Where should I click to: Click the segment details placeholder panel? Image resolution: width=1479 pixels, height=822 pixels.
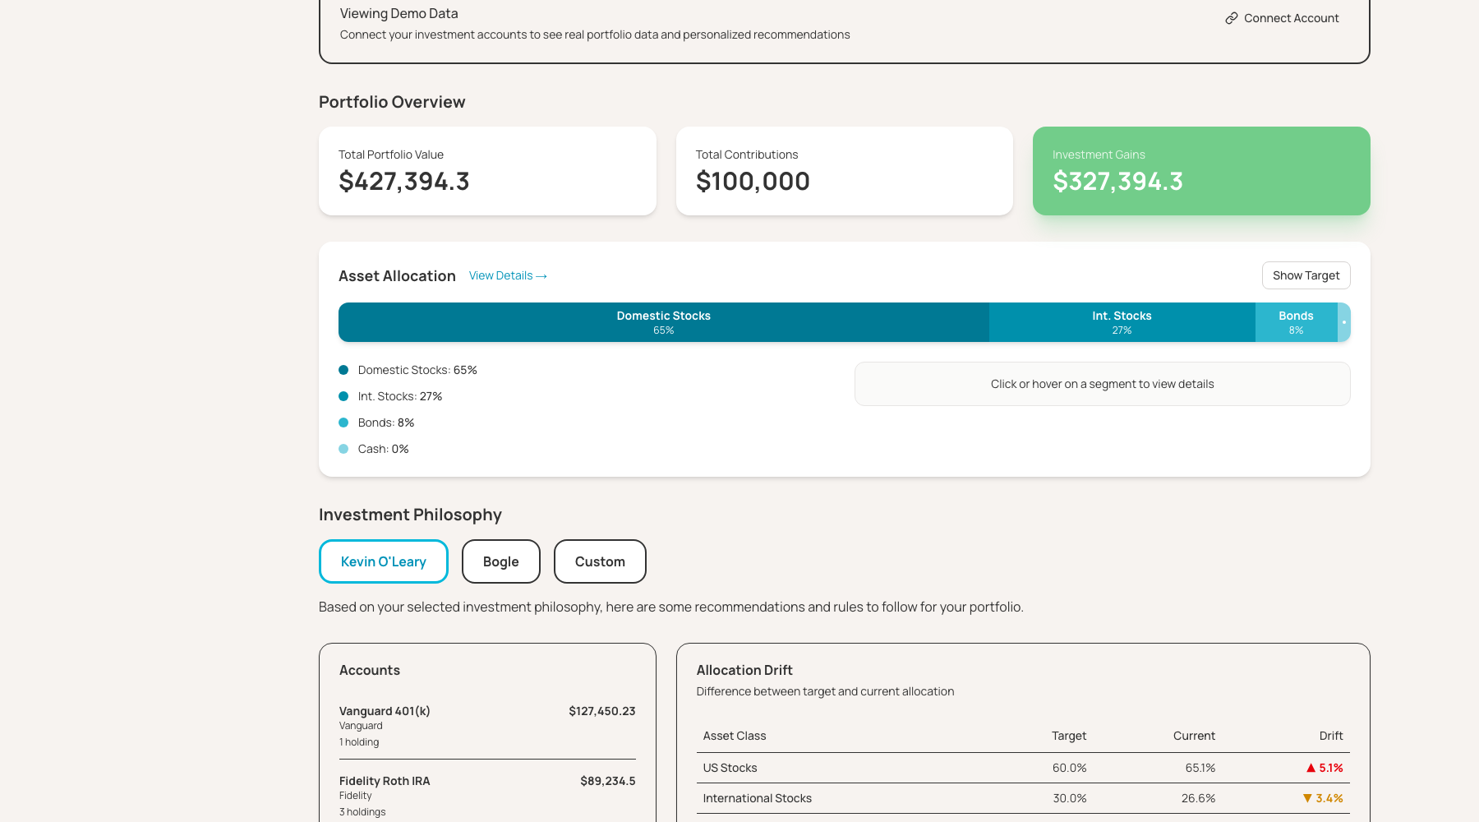tap(1102, 384)
